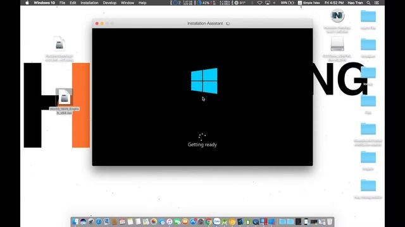
Task: Open App Store from the dock
Action: point(193,221)
